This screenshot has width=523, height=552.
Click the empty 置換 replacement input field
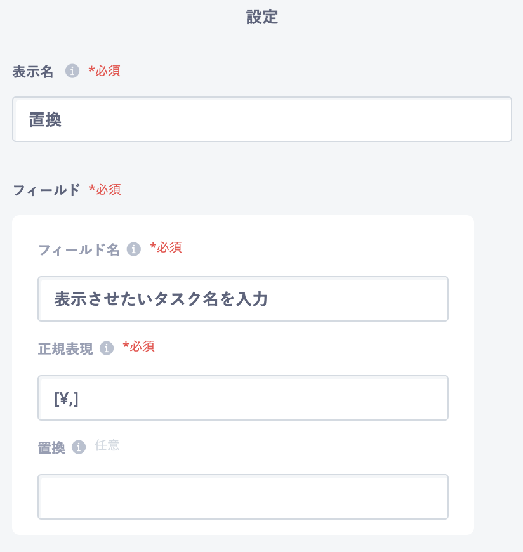click(243, 497)
